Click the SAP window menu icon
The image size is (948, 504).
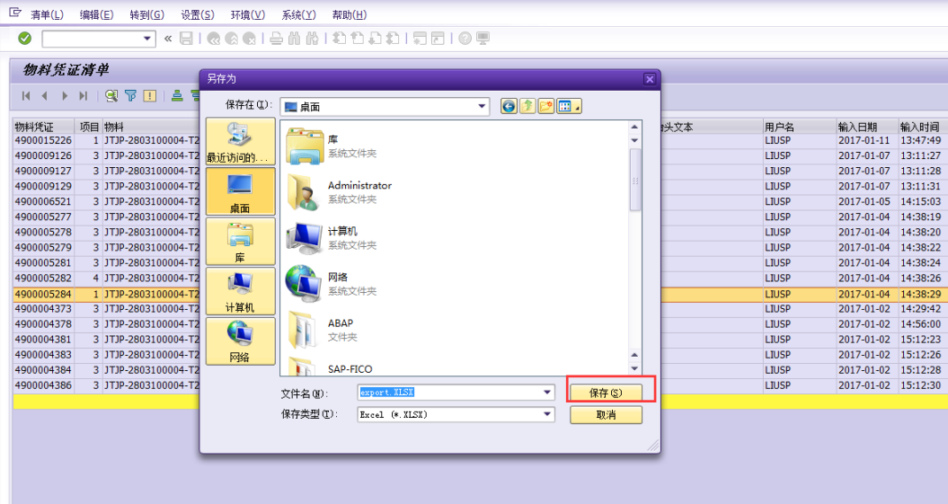[15, 13]
